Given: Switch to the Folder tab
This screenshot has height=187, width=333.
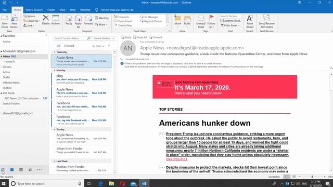Looking at the screenshot, I should (51, 10).
